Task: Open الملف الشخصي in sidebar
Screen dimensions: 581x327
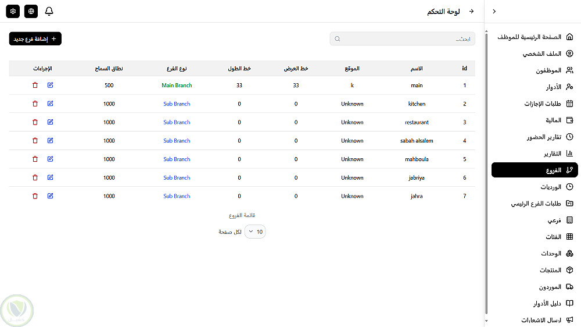Action: coord(535,54)
